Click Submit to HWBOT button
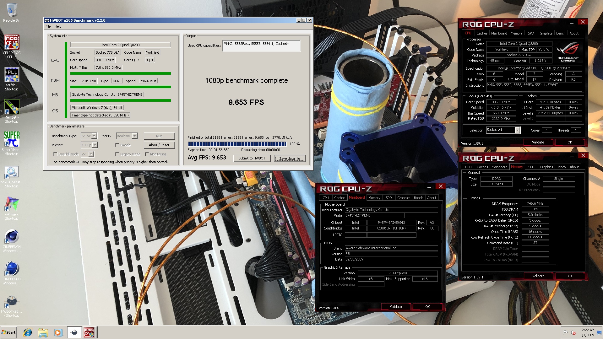 pos(252,158)
